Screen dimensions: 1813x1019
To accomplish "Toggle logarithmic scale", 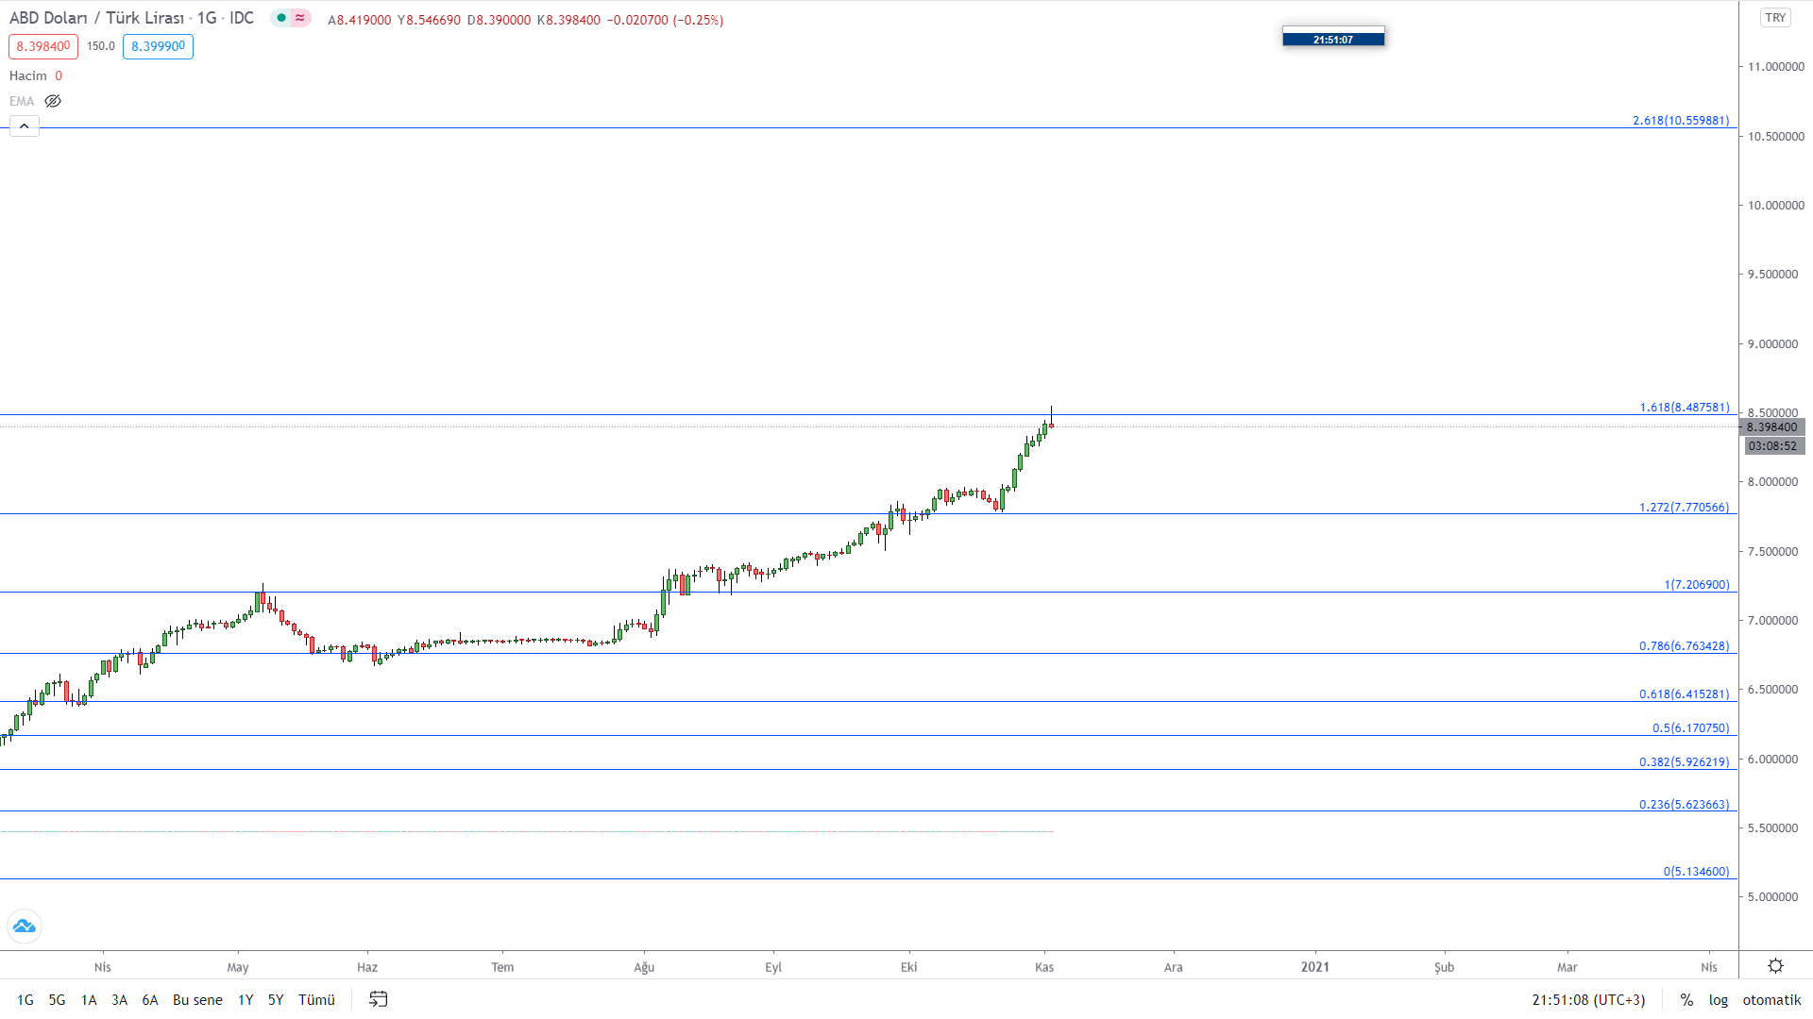I will pyautogui.click(x=1718, y=1000).
